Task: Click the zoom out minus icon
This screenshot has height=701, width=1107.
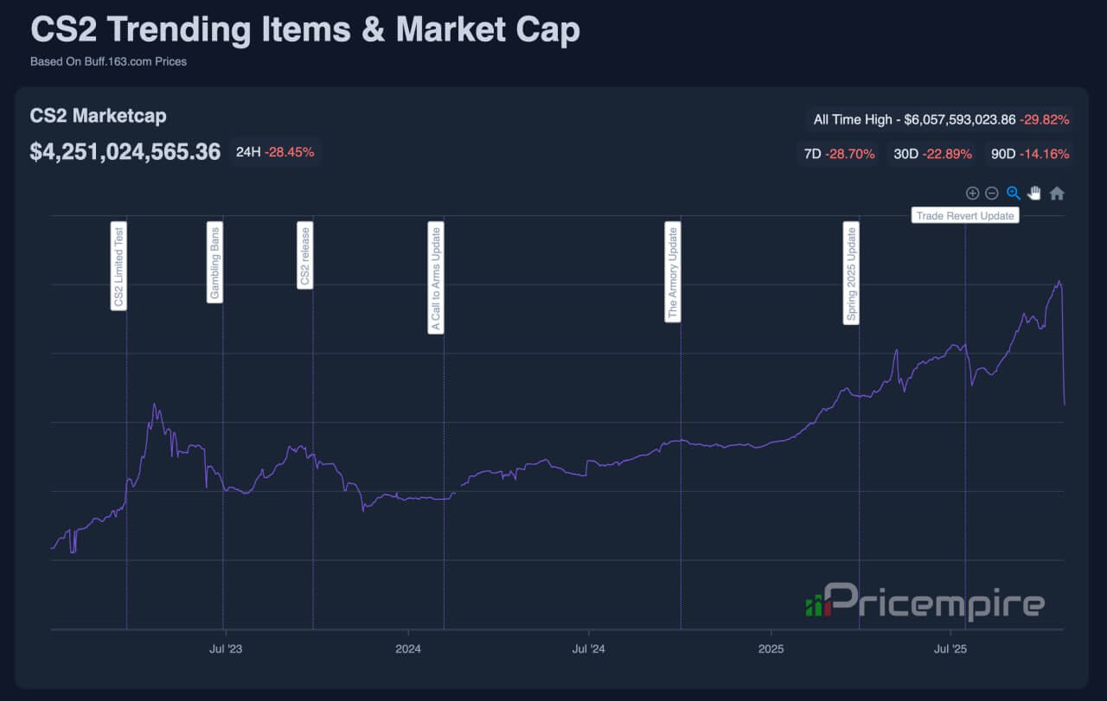Action: click(x=992, y=194)
